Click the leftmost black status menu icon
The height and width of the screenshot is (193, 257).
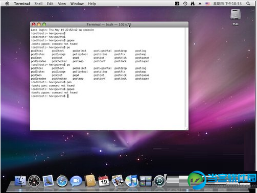coord(177,4)
